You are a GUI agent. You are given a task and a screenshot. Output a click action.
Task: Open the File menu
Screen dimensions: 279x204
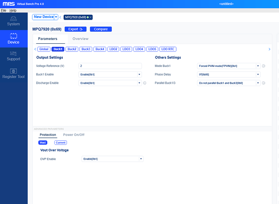4,10
